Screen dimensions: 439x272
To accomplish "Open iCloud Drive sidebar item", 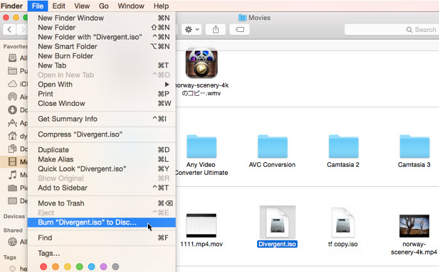I will tap(18, 84).
